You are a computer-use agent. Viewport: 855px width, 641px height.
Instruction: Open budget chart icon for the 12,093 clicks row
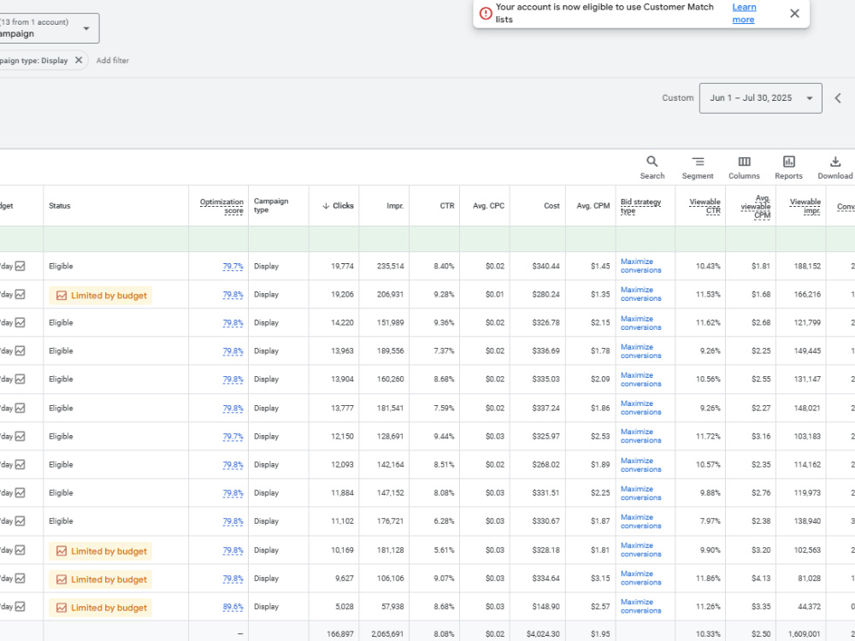tap(21, 464)
